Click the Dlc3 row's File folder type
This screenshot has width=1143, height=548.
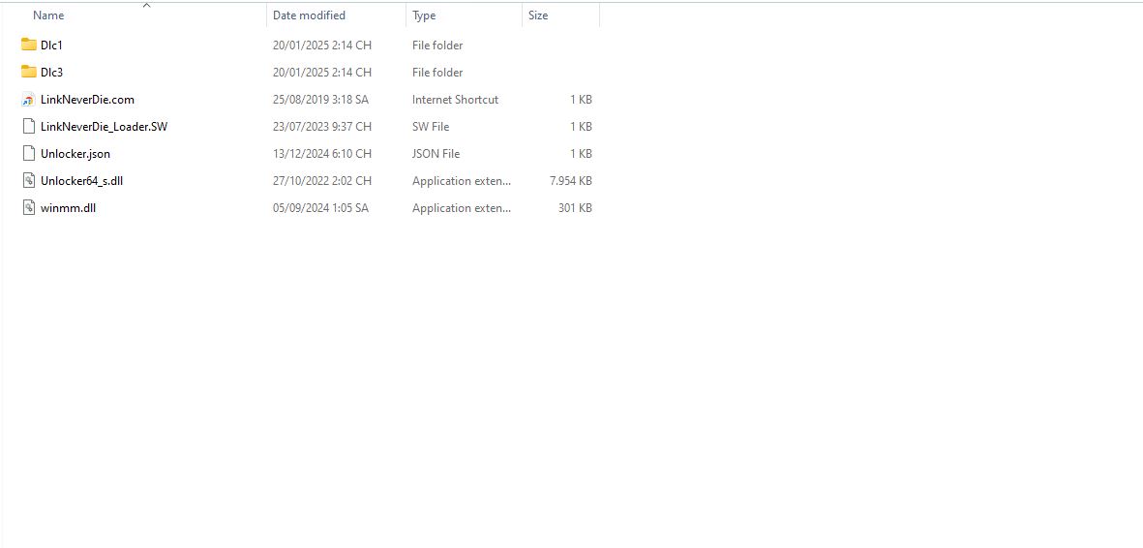(x=437, y=73)
